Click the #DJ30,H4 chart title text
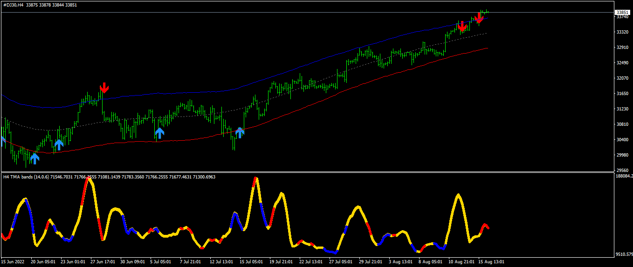The image size is (633, 267). [x=13, y=5]
